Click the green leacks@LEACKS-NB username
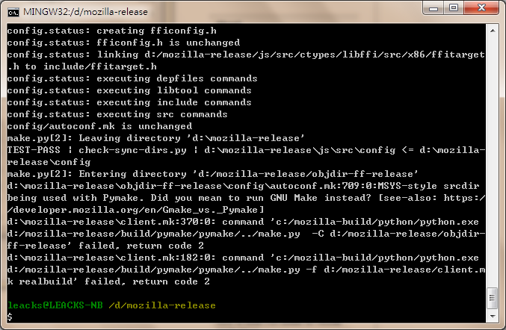 [x=55, y=305]
